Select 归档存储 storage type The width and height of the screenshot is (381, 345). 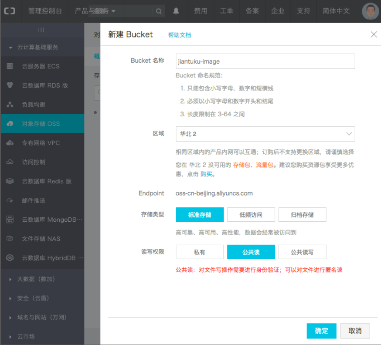tap(302, 215)
